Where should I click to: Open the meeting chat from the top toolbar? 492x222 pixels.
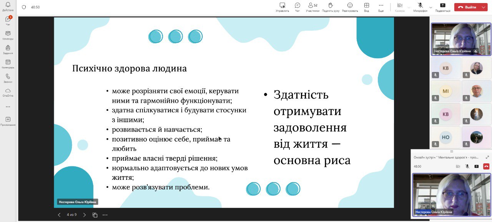[x=297, y=7]
